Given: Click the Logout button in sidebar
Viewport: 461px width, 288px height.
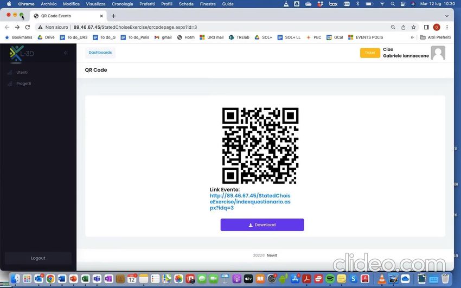Looking at the screenshot, I should click(38, 258).
